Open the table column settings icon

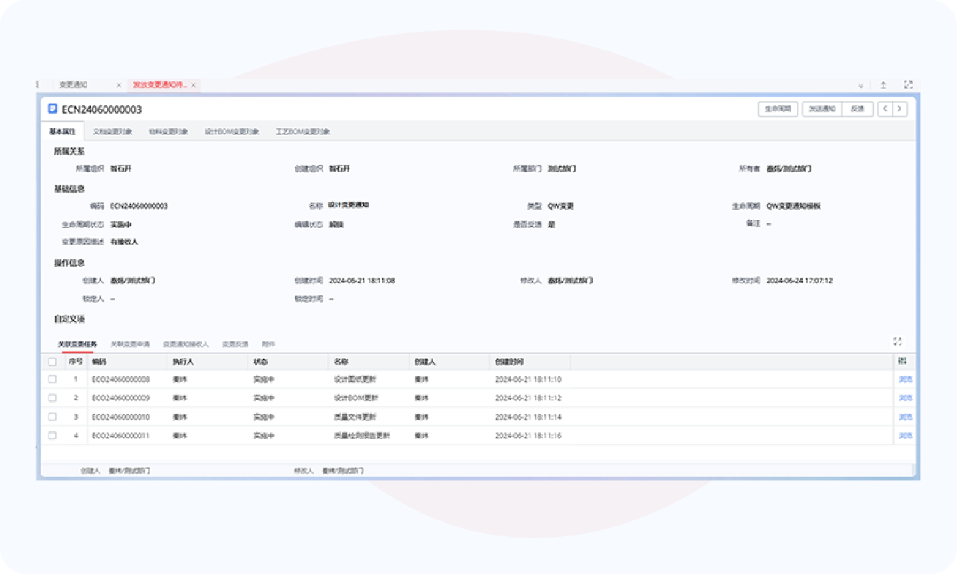[902, 361]
